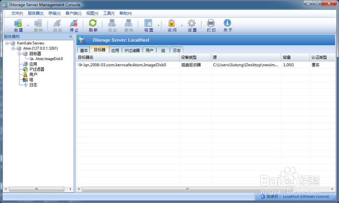This screenshot has height=203, width=339.
Task: Switch to the 组 tab
Action: click(163, 50)
